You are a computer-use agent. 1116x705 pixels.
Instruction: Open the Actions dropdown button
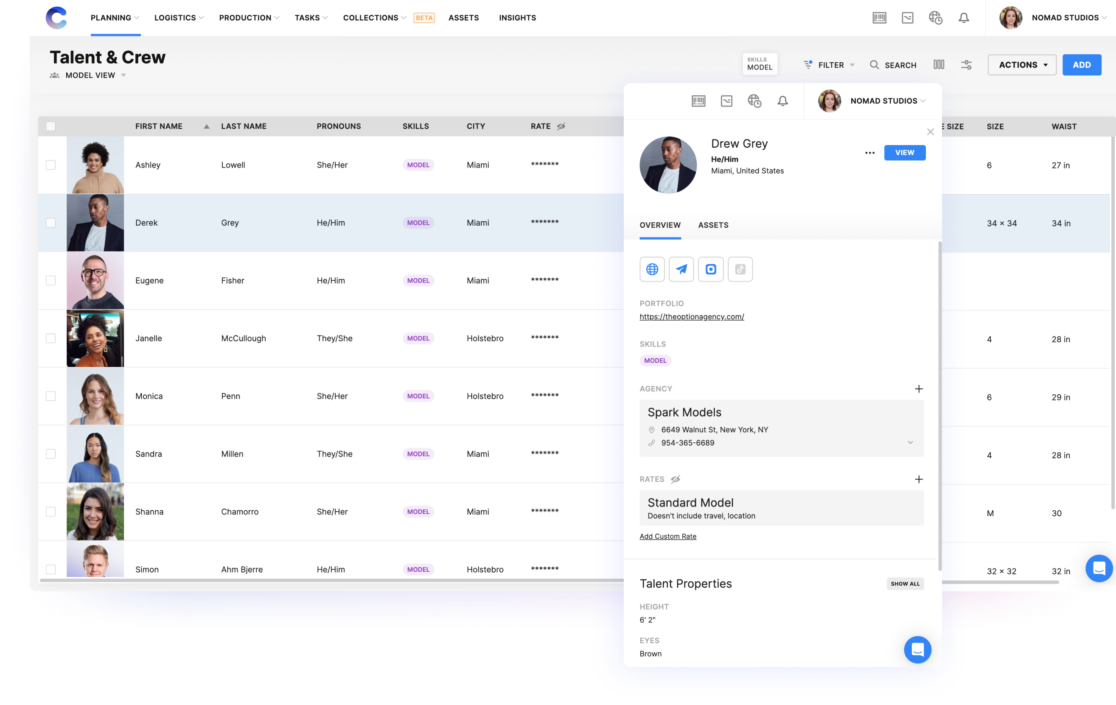[1021, 65]
